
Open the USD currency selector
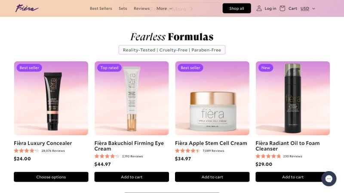coord(308,8)
